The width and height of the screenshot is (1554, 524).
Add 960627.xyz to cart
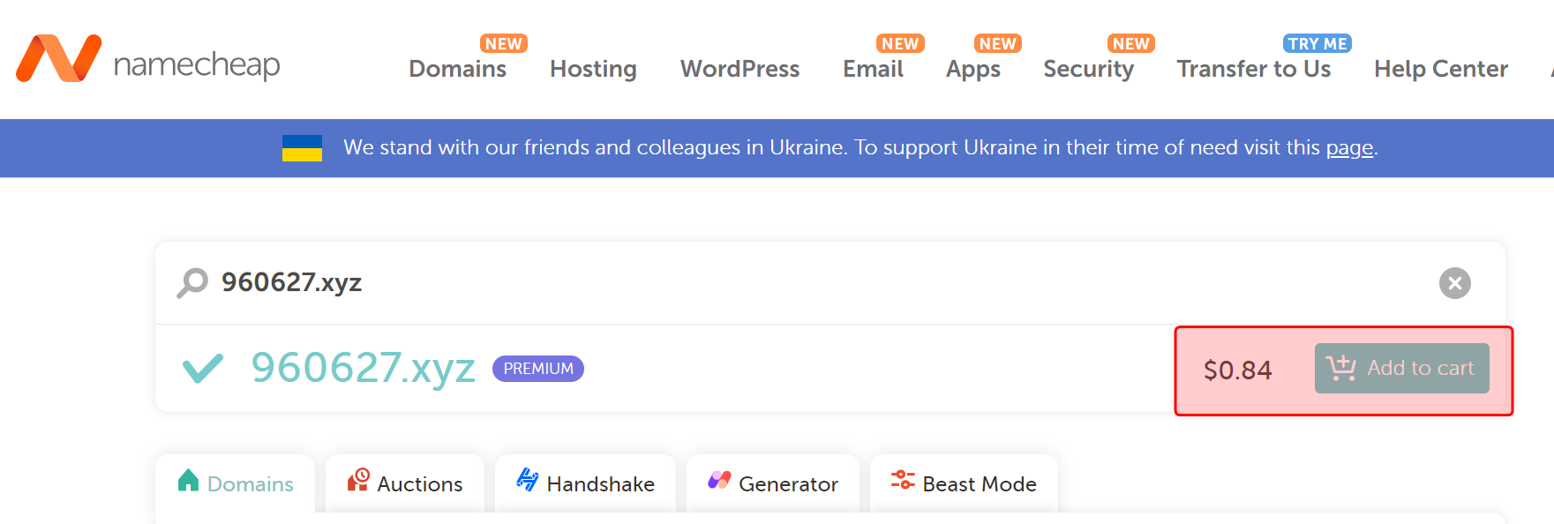(x=1401, y=369)
